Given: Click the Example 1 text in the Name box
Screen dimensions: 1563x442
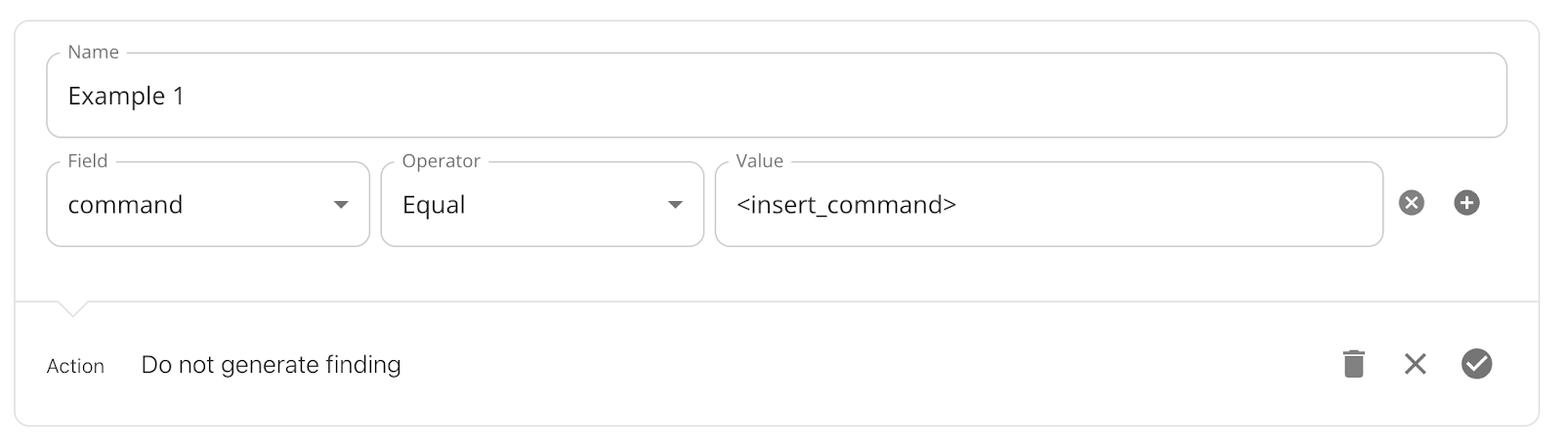Looking at the screenshot, I should tap(126, 96).
